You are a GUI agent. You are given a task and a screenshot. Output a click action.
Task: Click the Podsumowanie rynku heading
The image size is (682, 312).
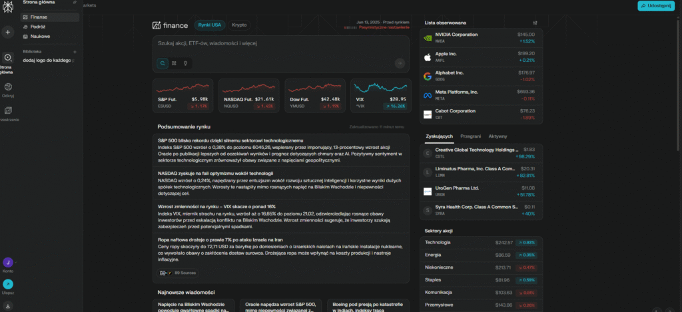tap(184, 127)
